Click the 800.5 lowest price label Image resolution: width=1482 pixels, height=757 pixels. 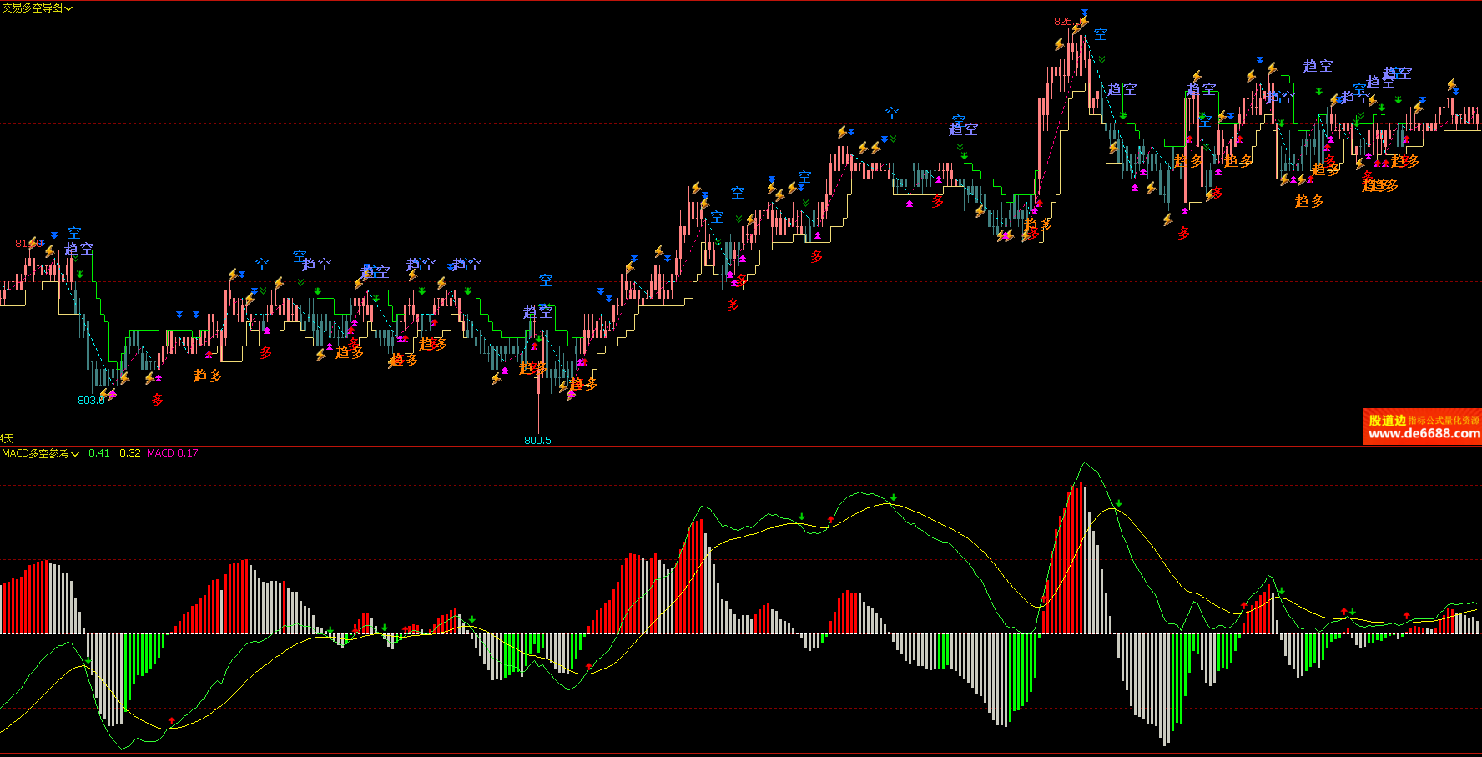pyautogui.click(x=537, y=440)
